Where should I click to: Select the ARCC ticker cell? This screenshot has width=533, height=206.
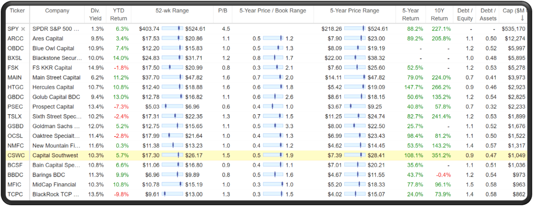16,39
